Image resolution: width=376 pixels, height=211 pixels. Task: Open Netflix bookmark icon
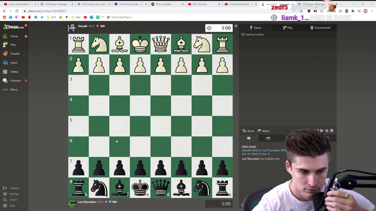coord(29,17)
